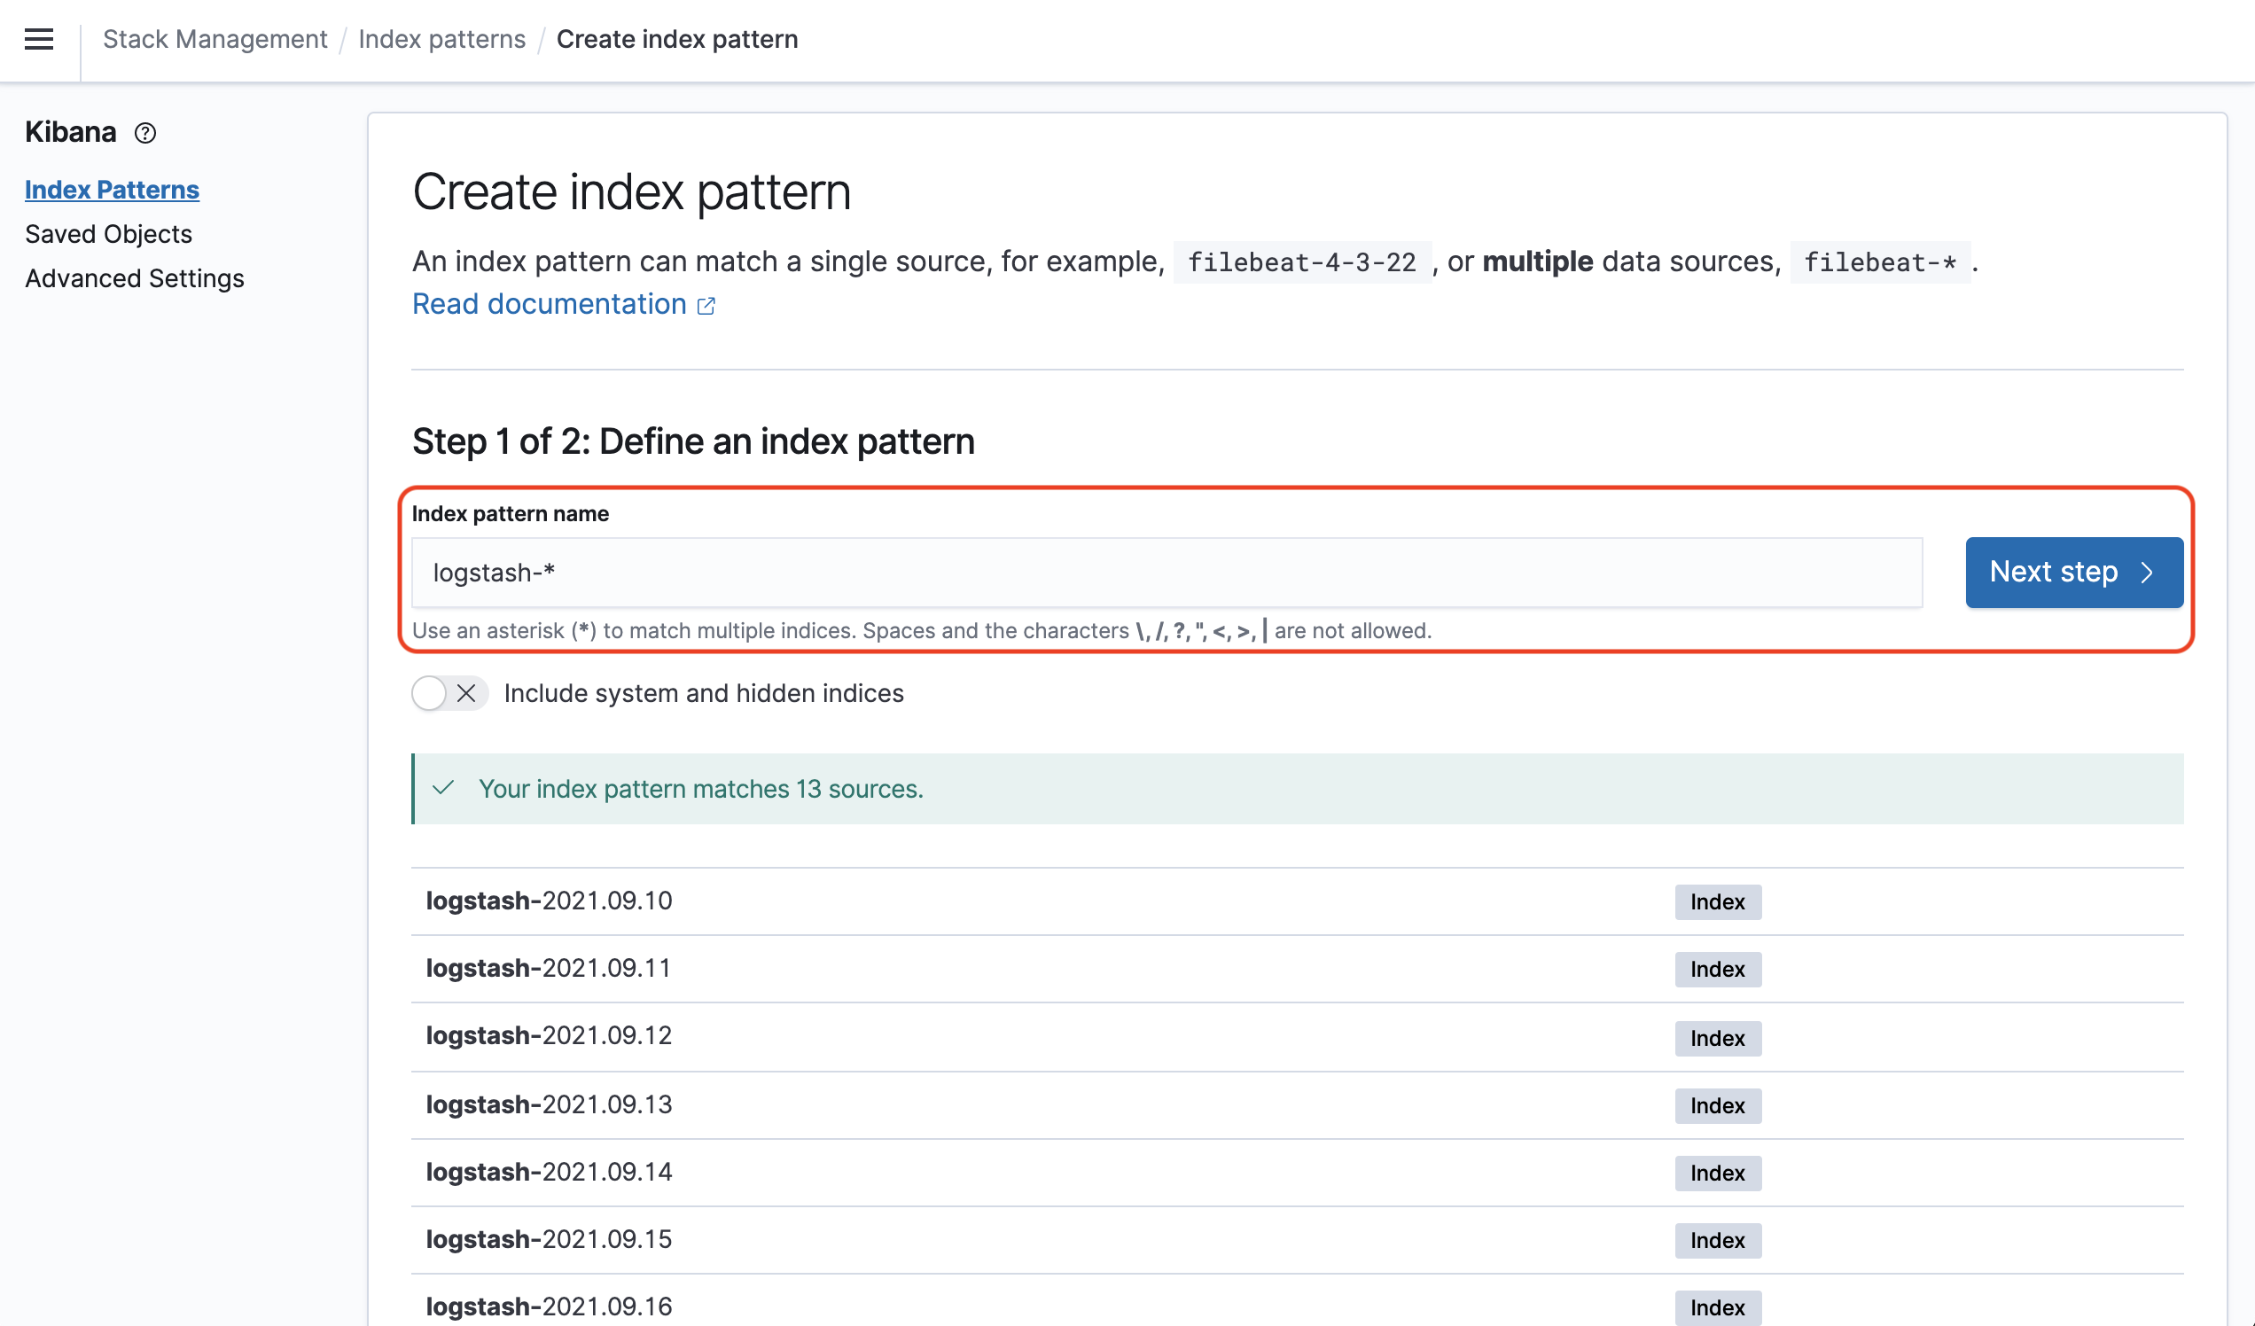Open Saved Objects in sidebar
The image size is (2255, 1326).
[108, 234]
